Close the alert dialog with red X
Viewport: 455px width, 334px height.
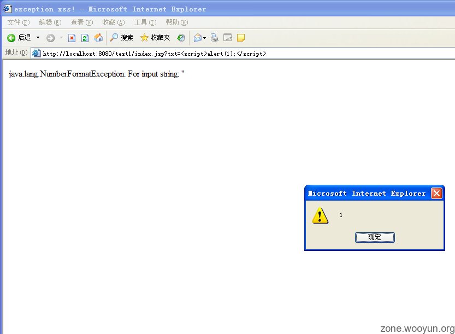click(x=436, y=193)
